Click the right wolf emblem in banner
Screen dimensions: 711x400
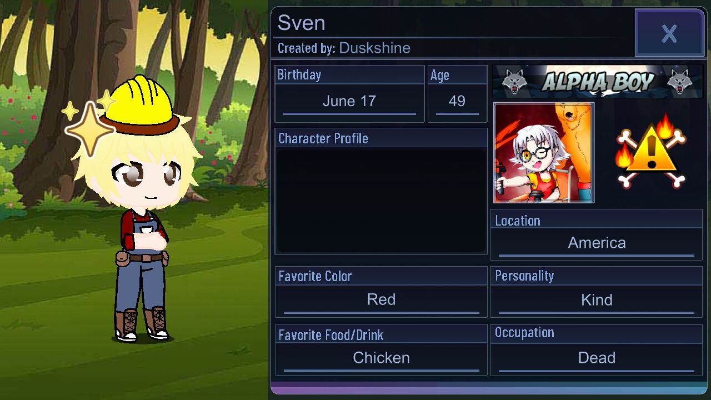(x=679, y=82)
